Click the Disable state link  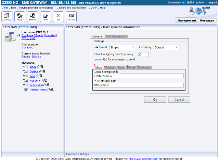(37, 57)
